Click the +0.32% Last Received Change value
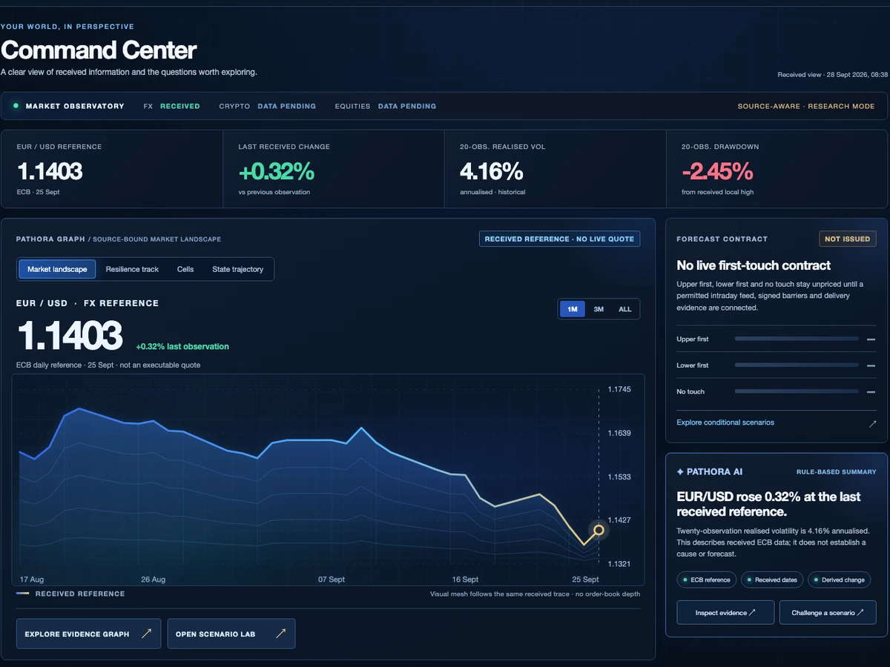 point(277,172)
